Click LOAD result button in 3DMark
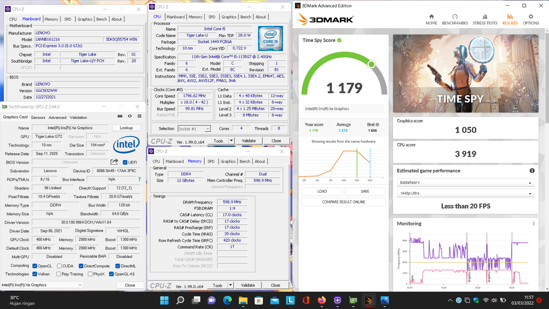The height and width of the screenshot is (309, 549). coord(322,191)
